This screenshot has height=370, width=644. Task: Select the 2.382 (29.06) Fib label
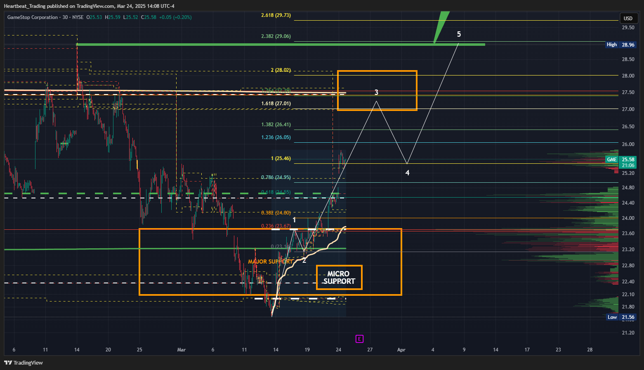(x=276, y=36)
